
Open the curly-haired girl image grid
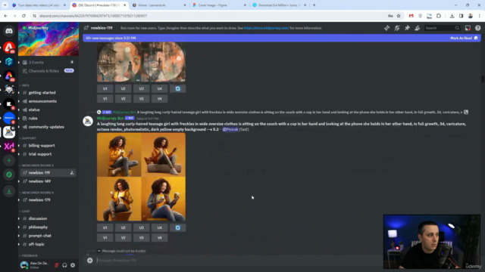[x=142, y=177]
